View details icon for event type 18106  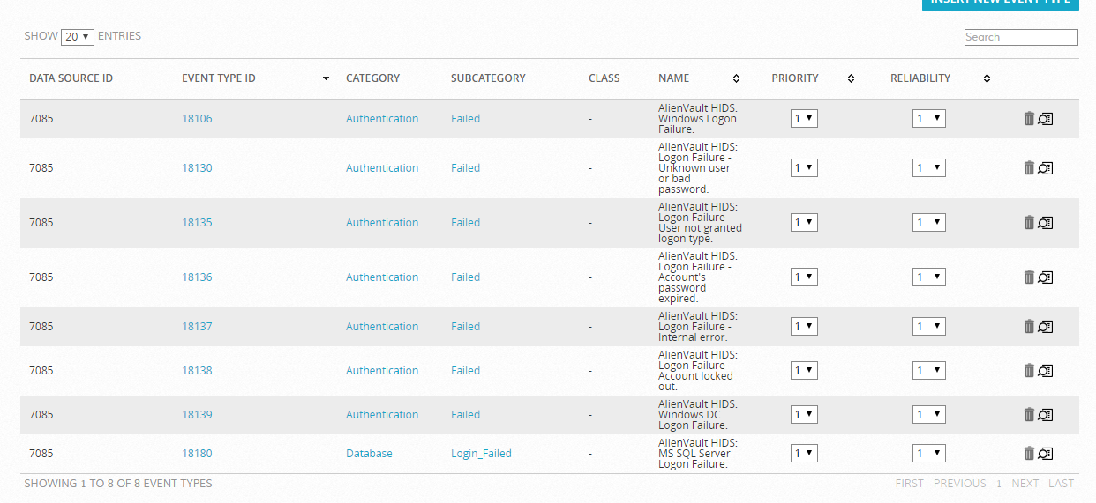point(1046,119)
